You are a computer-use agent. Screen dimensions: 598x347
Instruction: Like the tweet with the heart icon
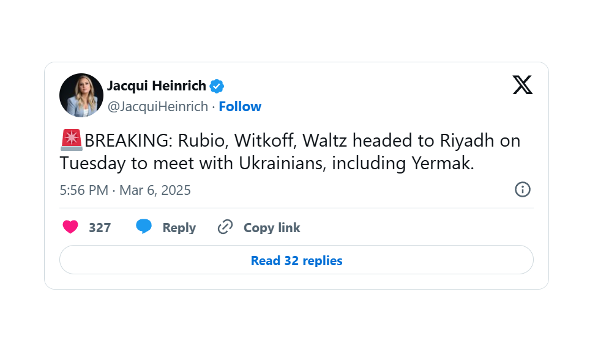70,227
